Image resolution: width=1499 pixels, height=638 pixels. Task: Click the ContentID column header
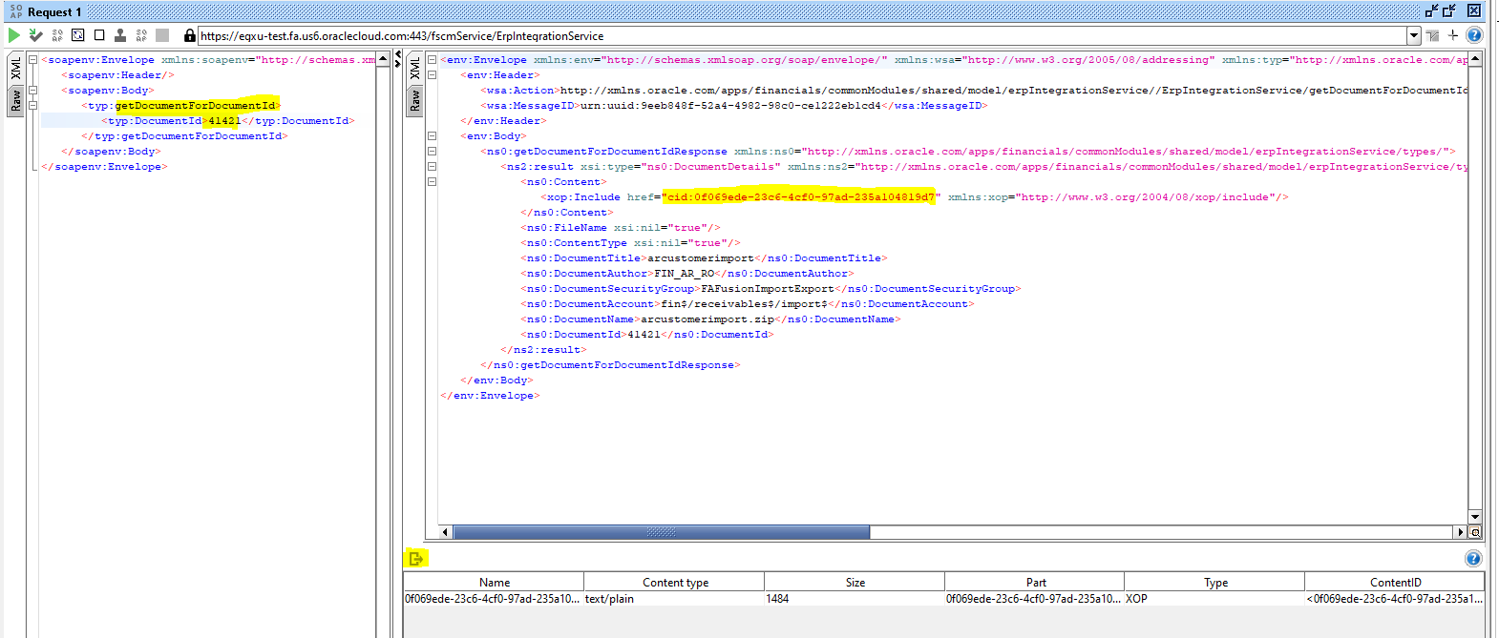1395,582
